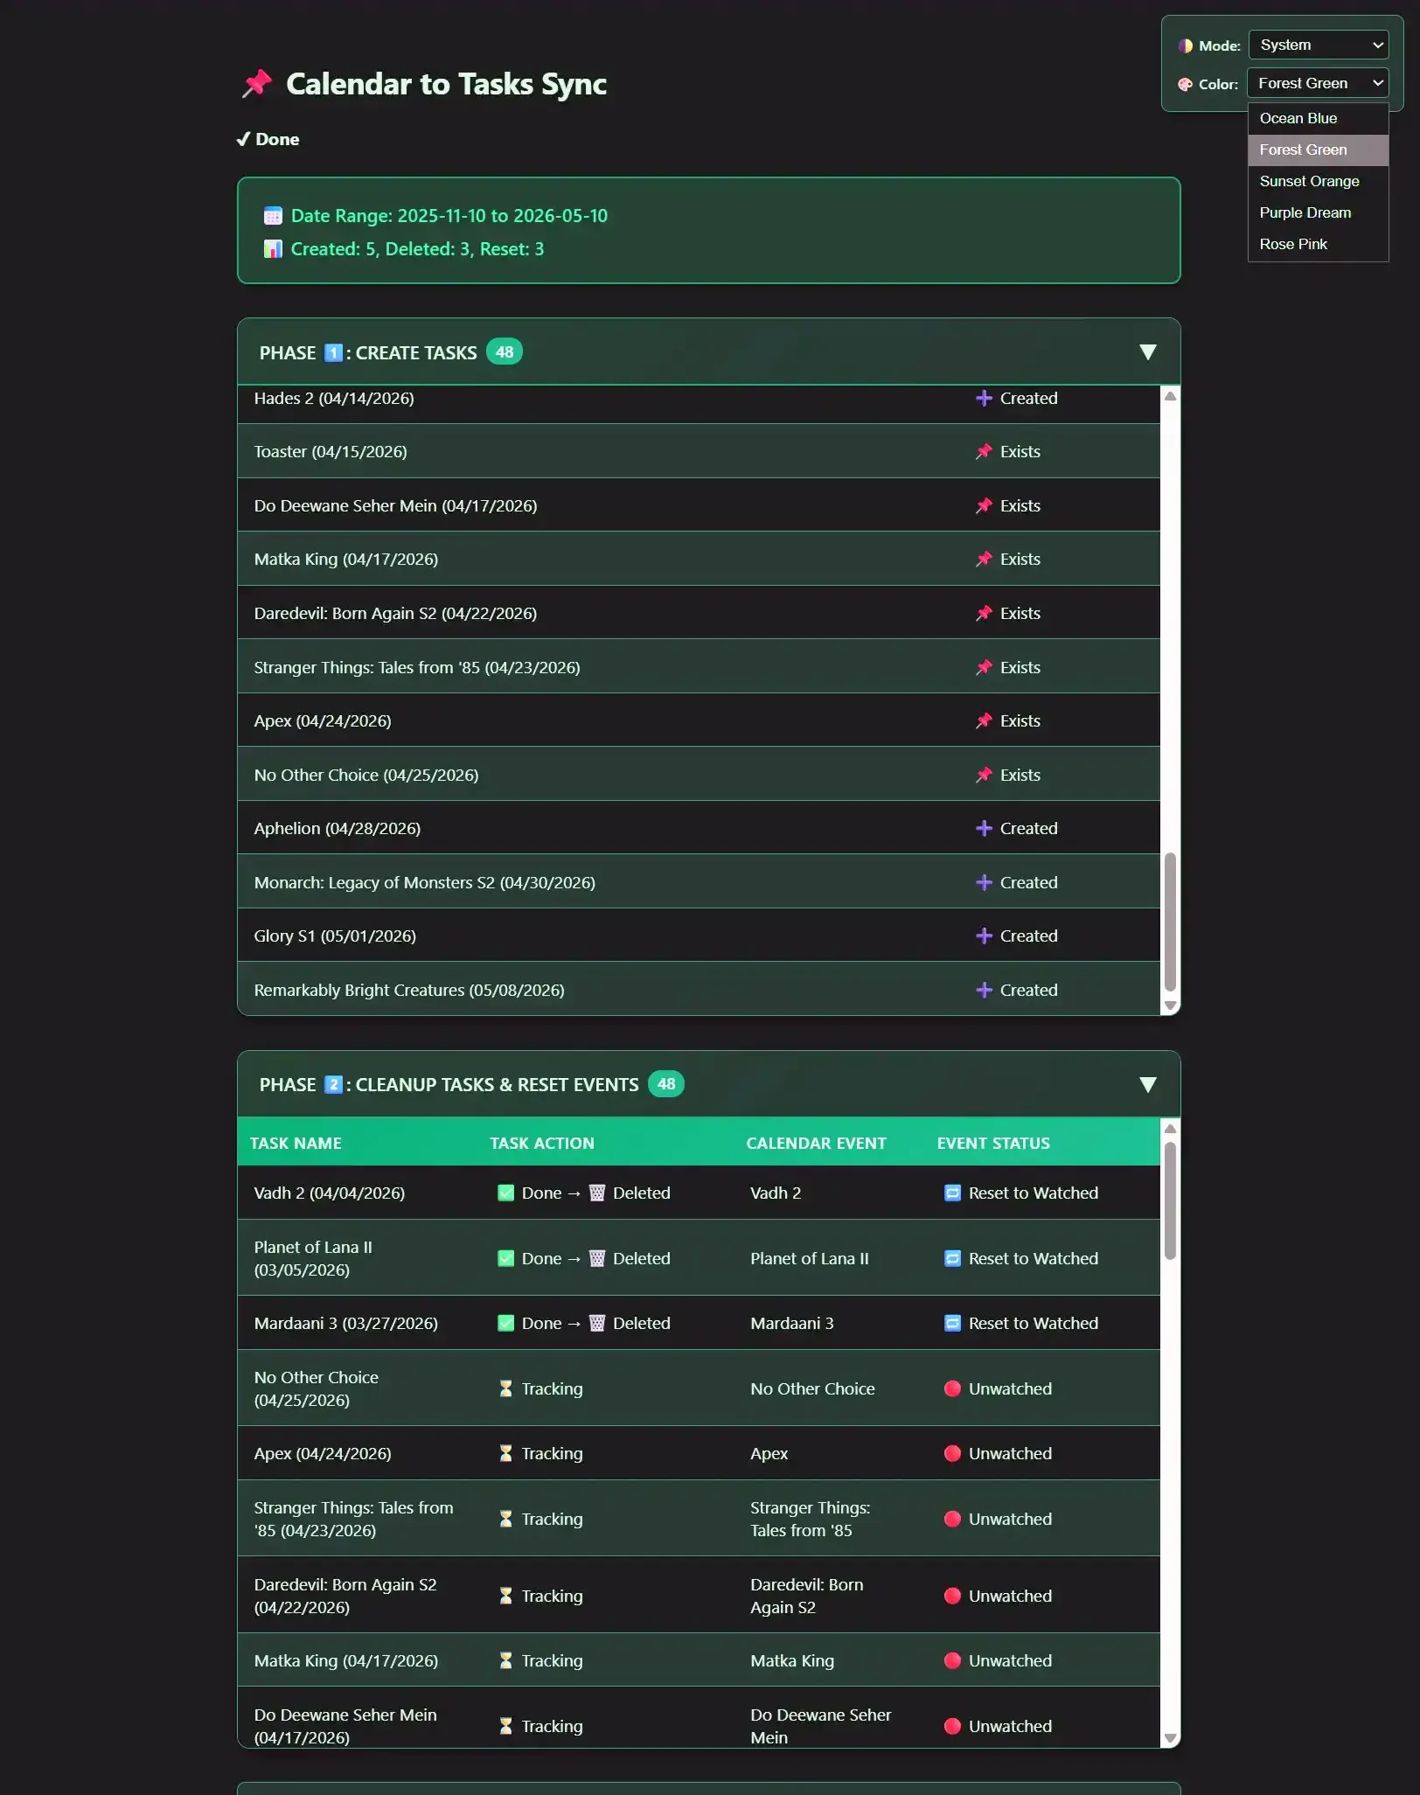Collapse the Phase 1 Create Tasks section
Screen dimensions: 1420x1795
pos(1148,352)
